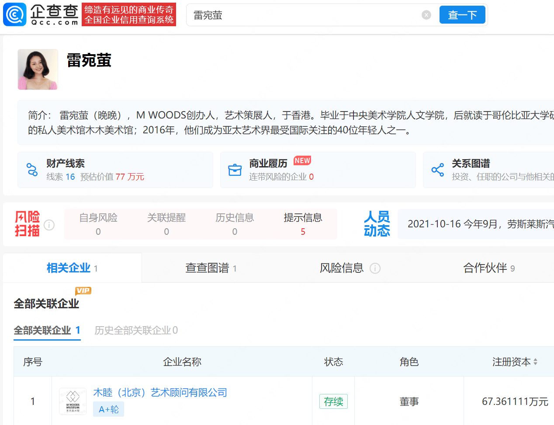
Task: Switch to the 查查图谱 tab
Action: pos(211,268)
